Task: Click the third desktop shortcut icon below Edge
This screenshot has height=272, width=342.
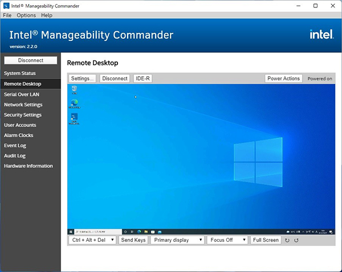Action: (74, 118)
